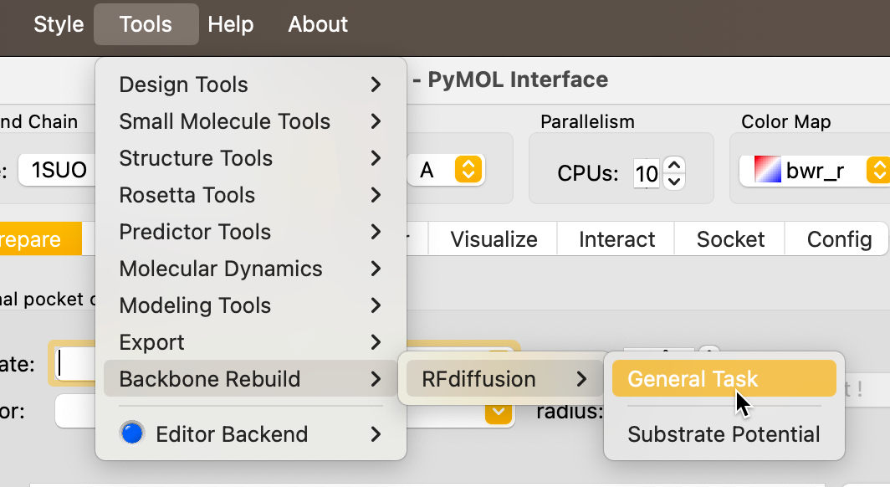This screenshot has width=890, height=487.
Task: Decrease the CPUs count
Action: pos(673,182)
